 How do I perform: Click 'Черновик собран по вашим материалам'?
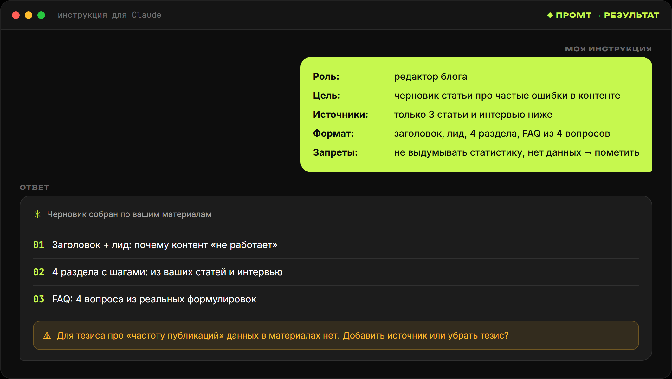tap(129, 214)
